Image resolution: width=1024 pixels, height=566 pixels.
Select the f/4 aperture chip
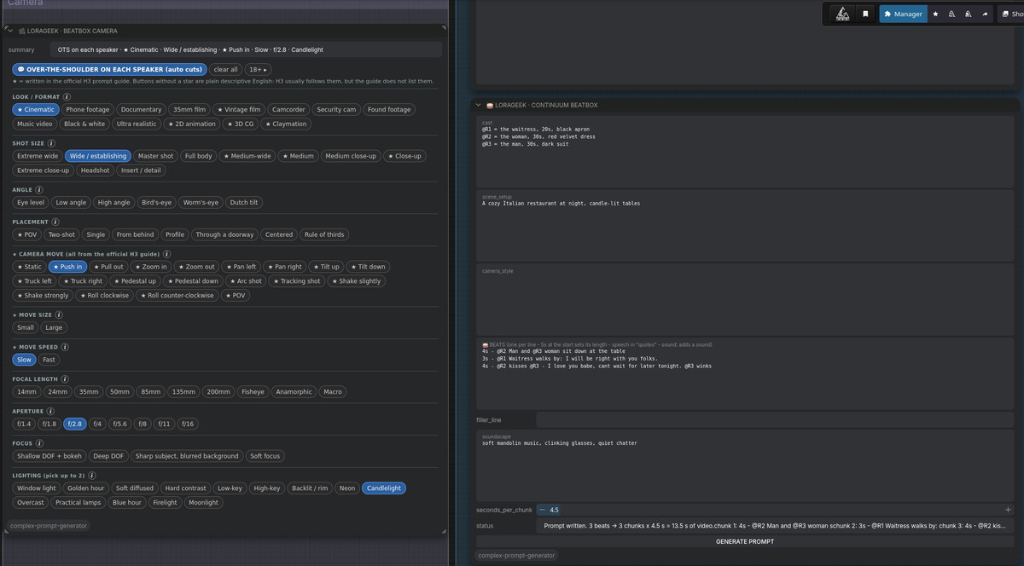pos(97,424)
